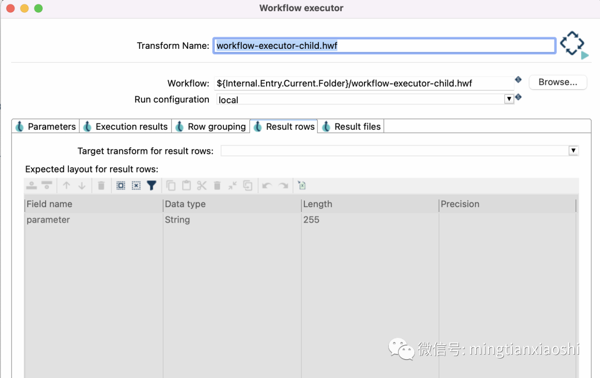
Task: Switch to the Row grouping tab
Action: [x=211, y=127]
